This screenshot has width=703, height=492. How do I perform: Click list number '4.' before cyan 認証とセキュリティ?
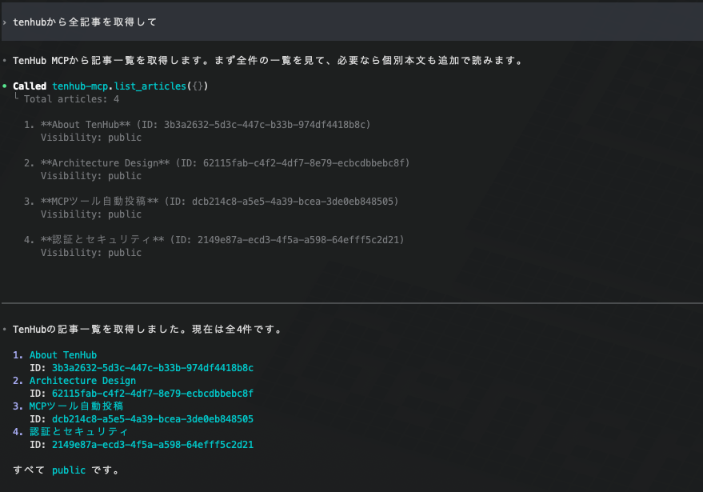point(18,431)
